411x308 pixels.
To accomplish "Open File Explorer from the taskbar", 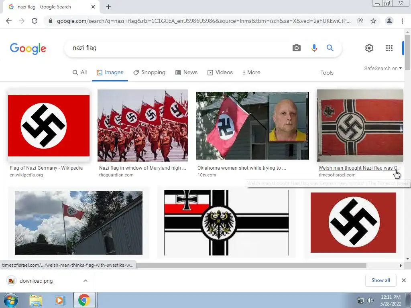I will pyautogui.click(x=36, y=300).
